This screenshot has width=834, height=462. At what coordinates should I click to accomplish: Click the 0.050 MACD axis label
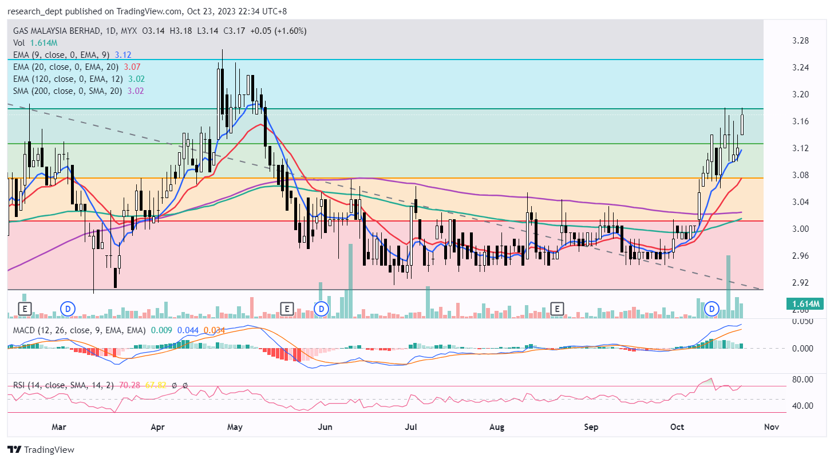801,322
